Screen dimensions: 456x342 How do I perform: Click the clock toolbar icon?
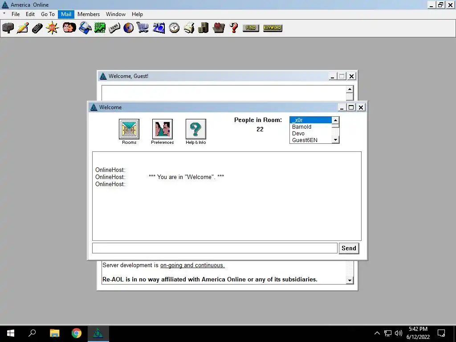[174, 28]
